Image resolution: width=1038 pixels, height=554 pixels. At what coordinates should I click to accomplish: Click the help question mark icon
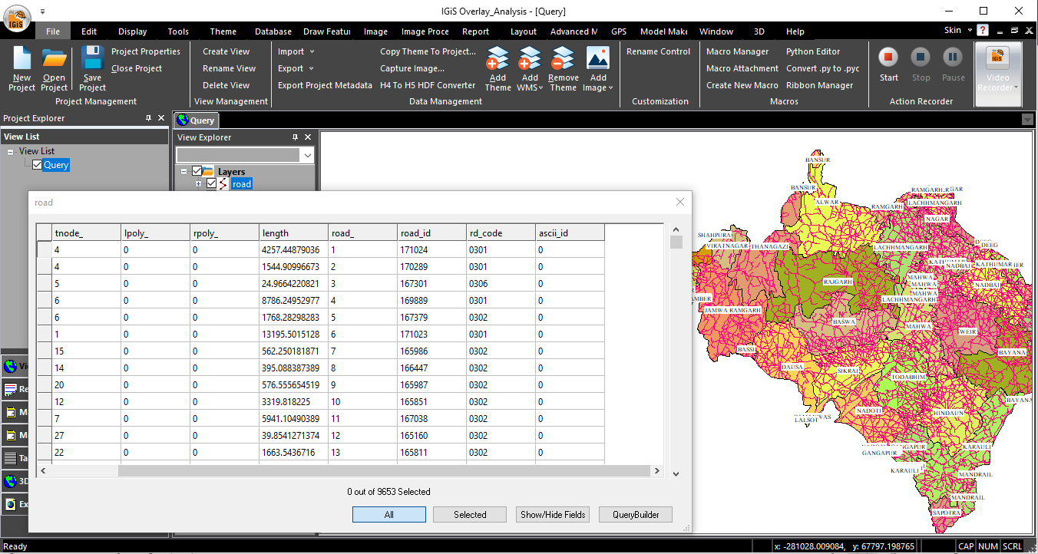(x=982, y=31)
